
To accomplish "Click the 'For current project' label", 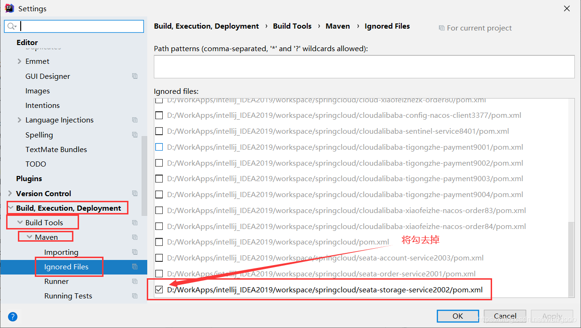I will 479,28.
